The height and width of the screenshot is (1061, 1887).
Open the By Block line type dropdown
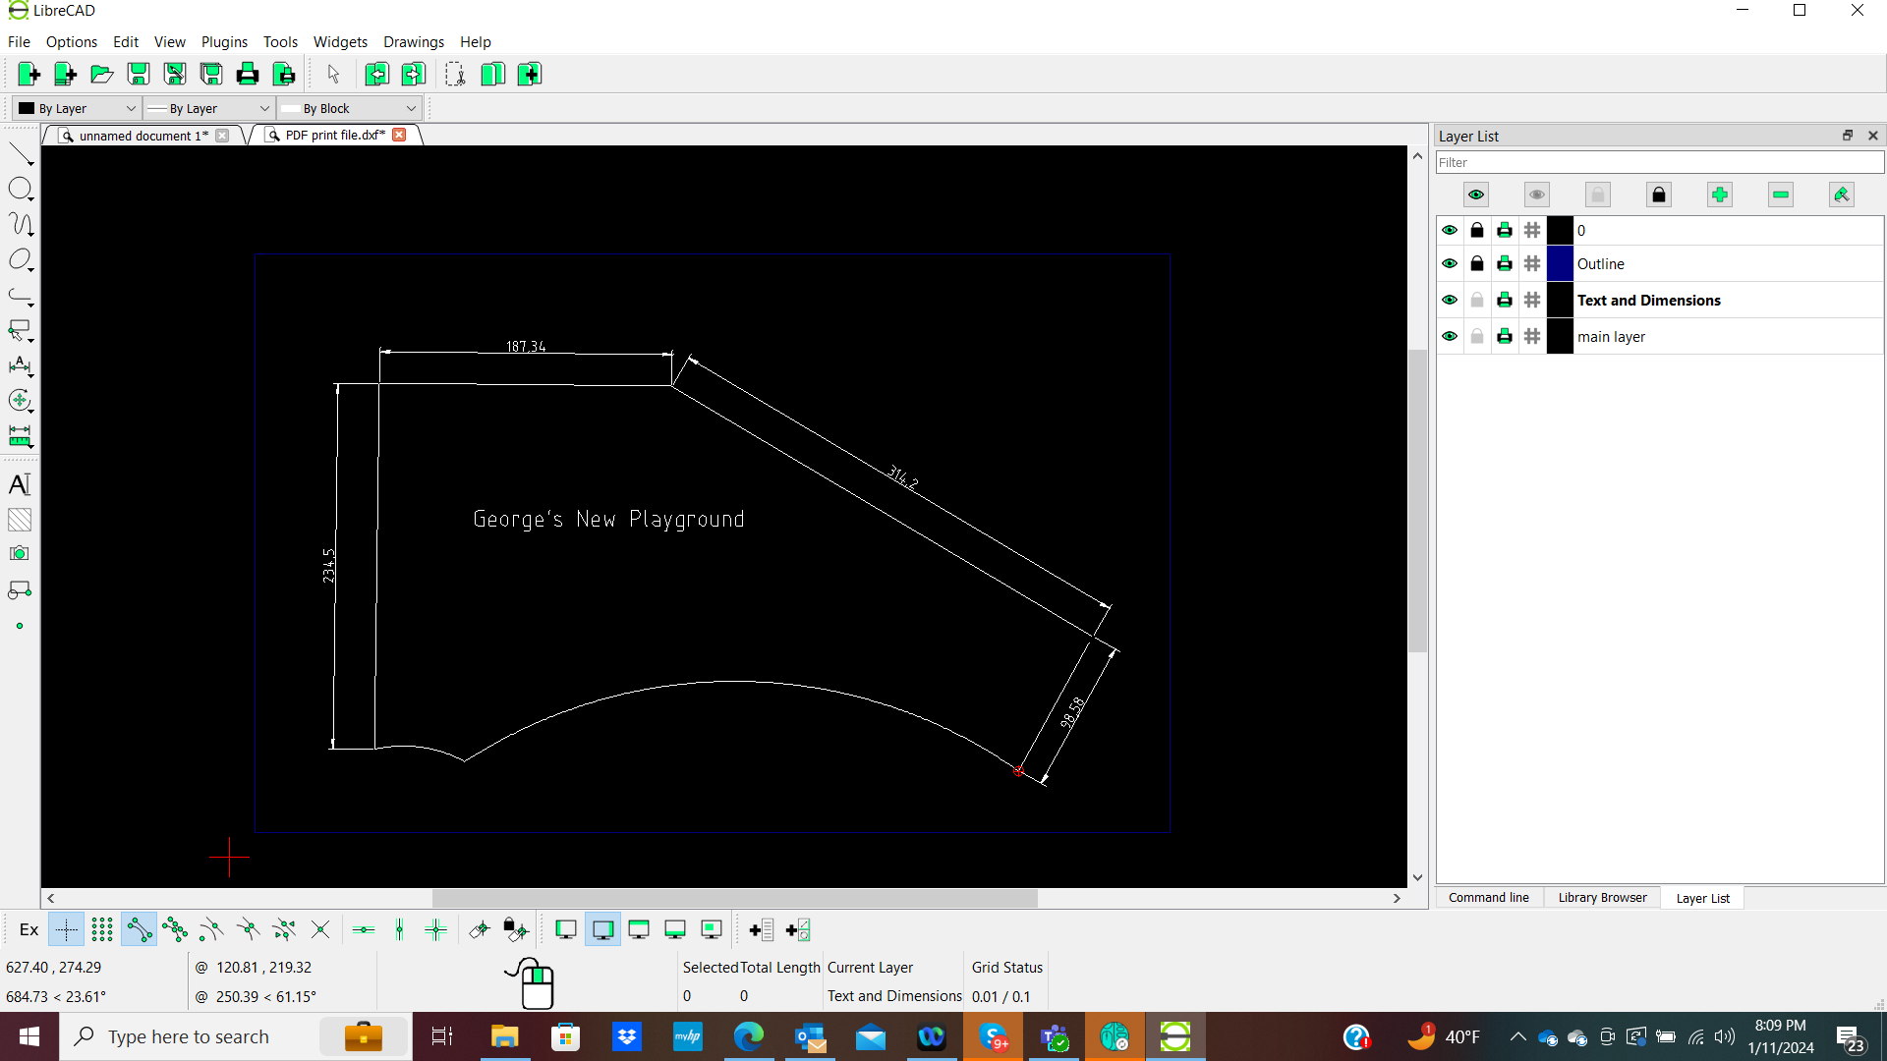(x=349, y=108)
